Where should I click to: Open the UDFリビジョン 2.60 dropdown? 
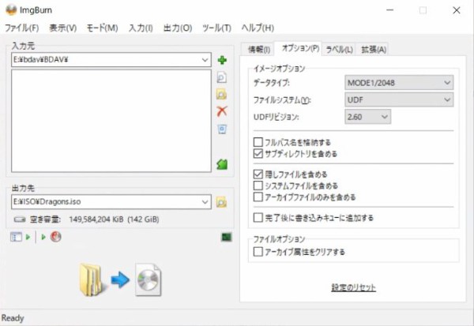pyautogui.click(x=367, y=117)
